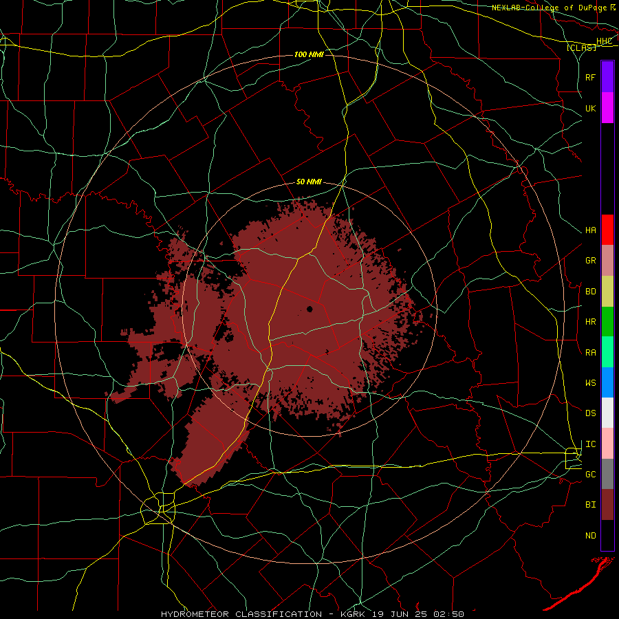This screenshot has width=619, height=619.
Task: Click the HA legend label
Action: tap(590, 230)
